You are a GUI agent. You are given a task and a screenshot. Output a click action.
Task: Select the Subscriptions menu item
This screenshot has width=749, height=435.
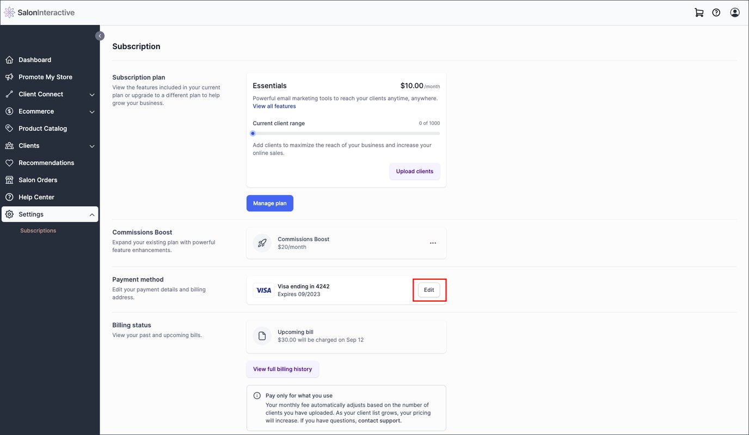38,230
